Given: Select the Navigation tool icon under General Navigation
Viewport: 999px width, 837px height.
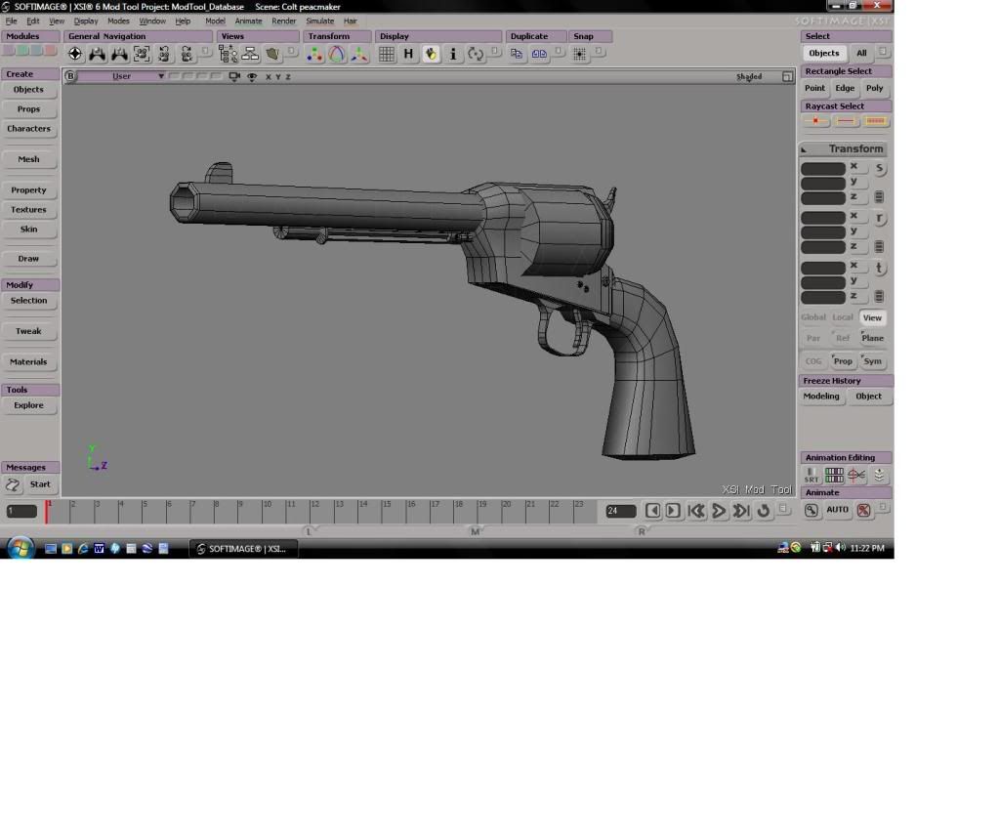Looking at the screenshot, I should coord(75,54).
